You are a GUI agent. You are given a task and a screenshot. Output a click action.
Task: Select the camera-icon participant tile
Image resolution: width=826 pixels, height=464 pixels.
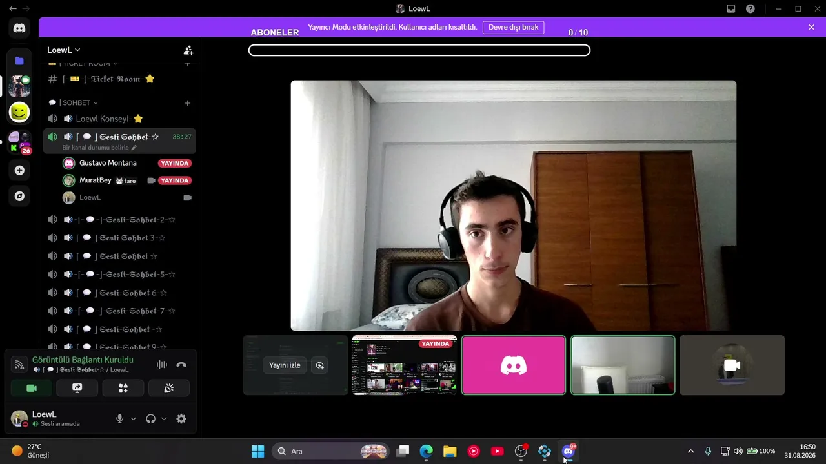click(732, 365)
